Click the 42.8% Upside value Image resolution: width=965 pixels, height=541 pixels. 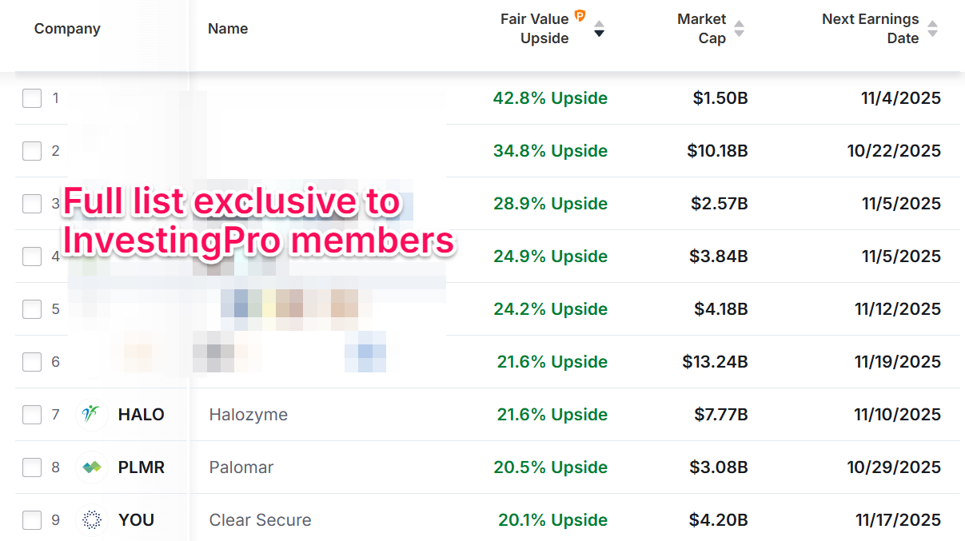click(x=550, y=98)
